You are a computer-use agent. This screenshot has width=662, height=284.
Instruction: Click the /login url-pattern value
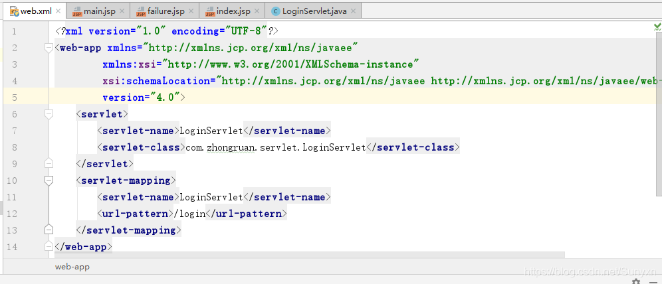pyautogui.click(x=189, y=214)
